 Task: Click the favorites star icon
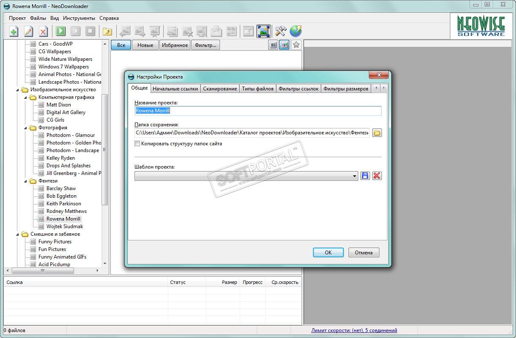tap(296, 45)
